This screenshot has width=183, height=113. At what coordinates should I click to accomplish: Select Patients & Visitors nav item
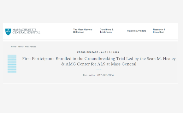click(136, 31)
